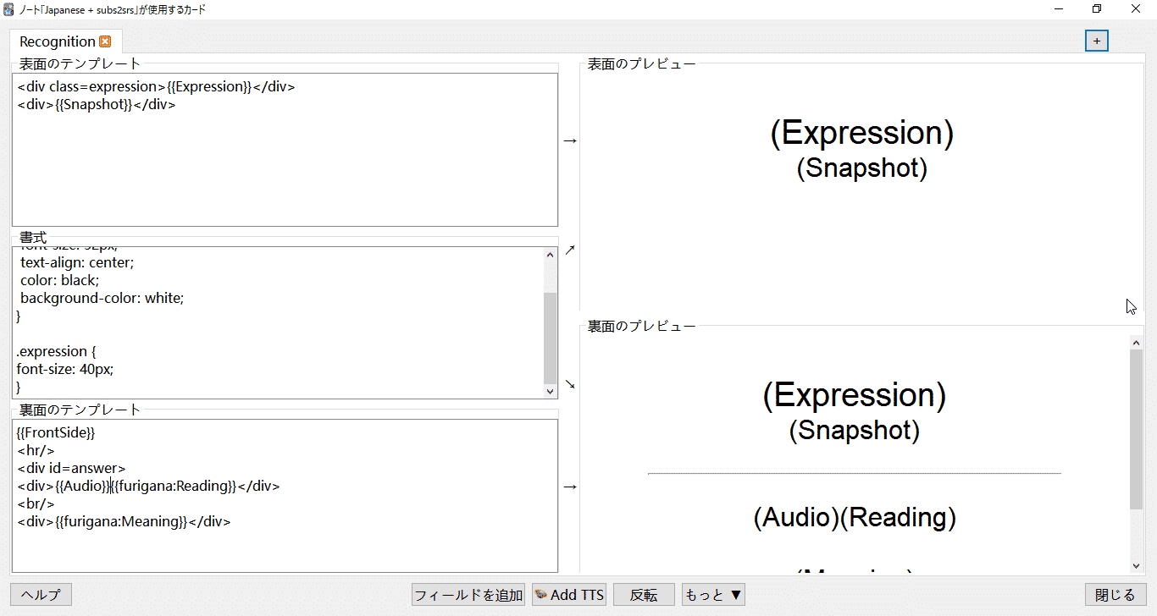Click the up arrow of the 裏面のプレビュー scrollbar

click(1137, 342)
